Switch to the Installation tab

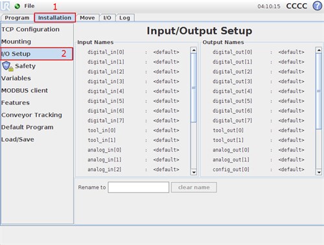55,17
